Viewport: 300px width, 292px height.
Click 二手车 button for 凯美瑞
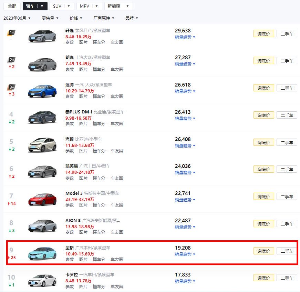287,169
